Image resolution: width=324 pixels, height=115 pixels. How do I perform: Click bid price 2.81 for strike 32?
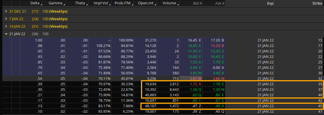[x=193, y=78]
